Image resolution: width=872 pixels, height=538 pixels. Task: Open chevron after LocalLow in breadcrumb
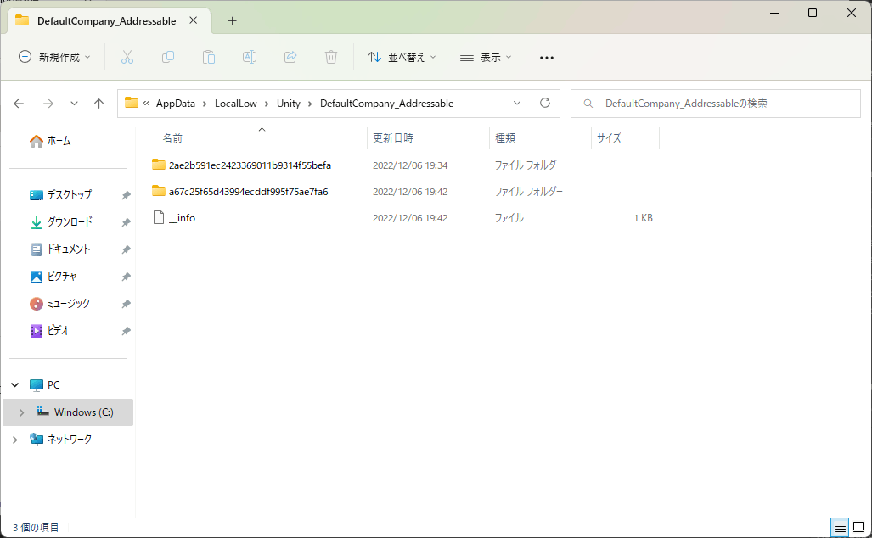tap(267, 104)
